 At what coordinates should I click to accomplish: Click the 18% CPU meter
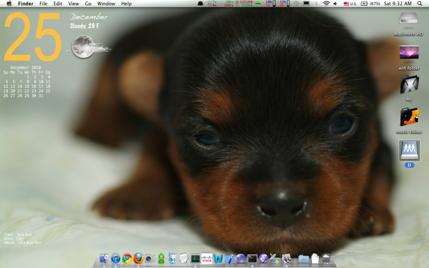click(271, 4)
